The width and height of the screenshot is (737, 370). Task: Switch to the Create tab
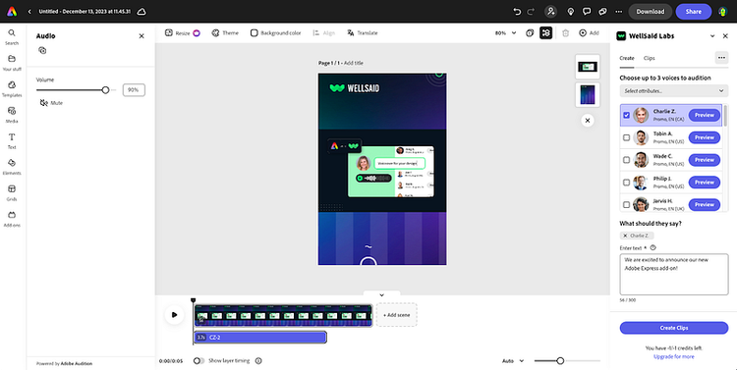pos(627,58)
